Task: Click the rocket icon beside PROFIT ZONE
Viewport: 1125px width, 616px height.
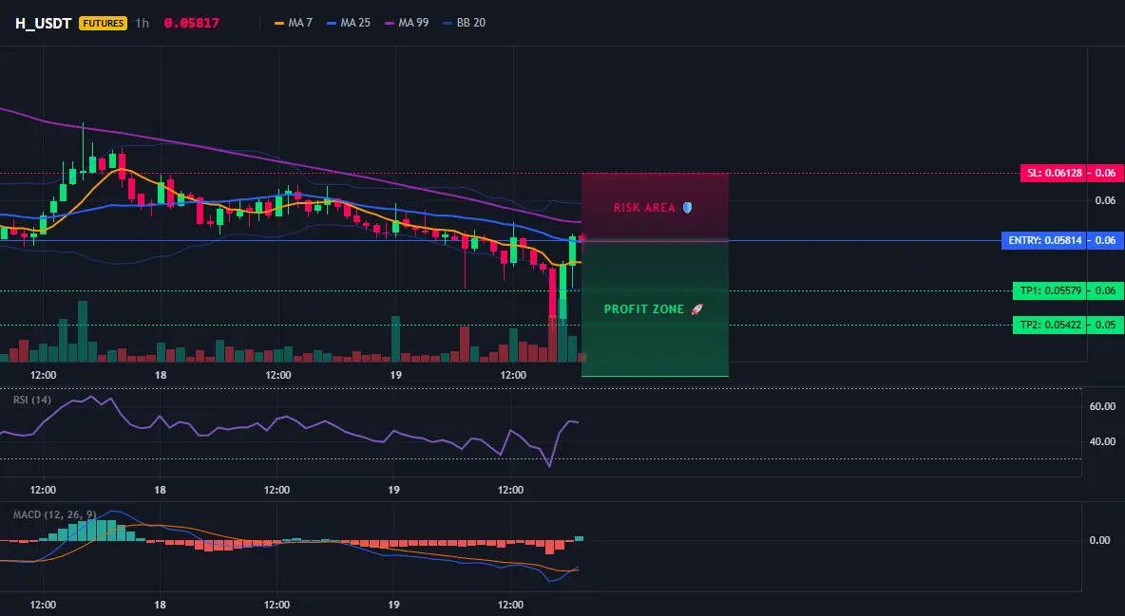Action: pos(696,309)
